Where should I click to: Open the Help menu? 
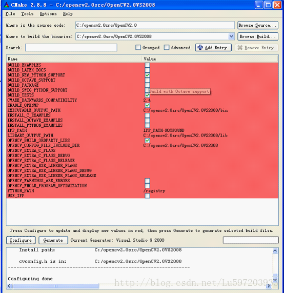coord(68,14)
